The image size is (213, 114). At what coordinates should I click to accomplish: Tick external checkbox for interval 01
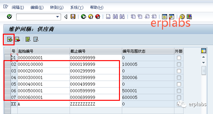click(179, 58)
